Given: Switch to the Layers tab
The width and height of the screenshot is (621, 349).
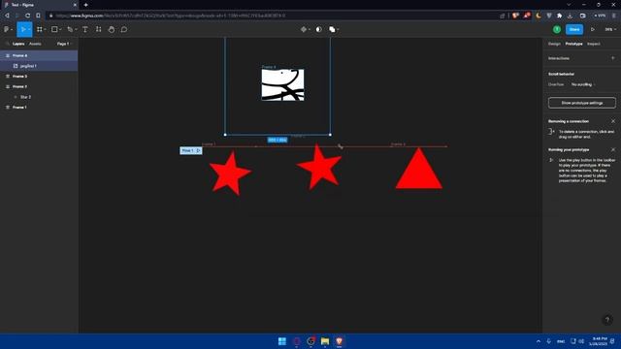Looking at the screenshot, I should click(18, 44).
